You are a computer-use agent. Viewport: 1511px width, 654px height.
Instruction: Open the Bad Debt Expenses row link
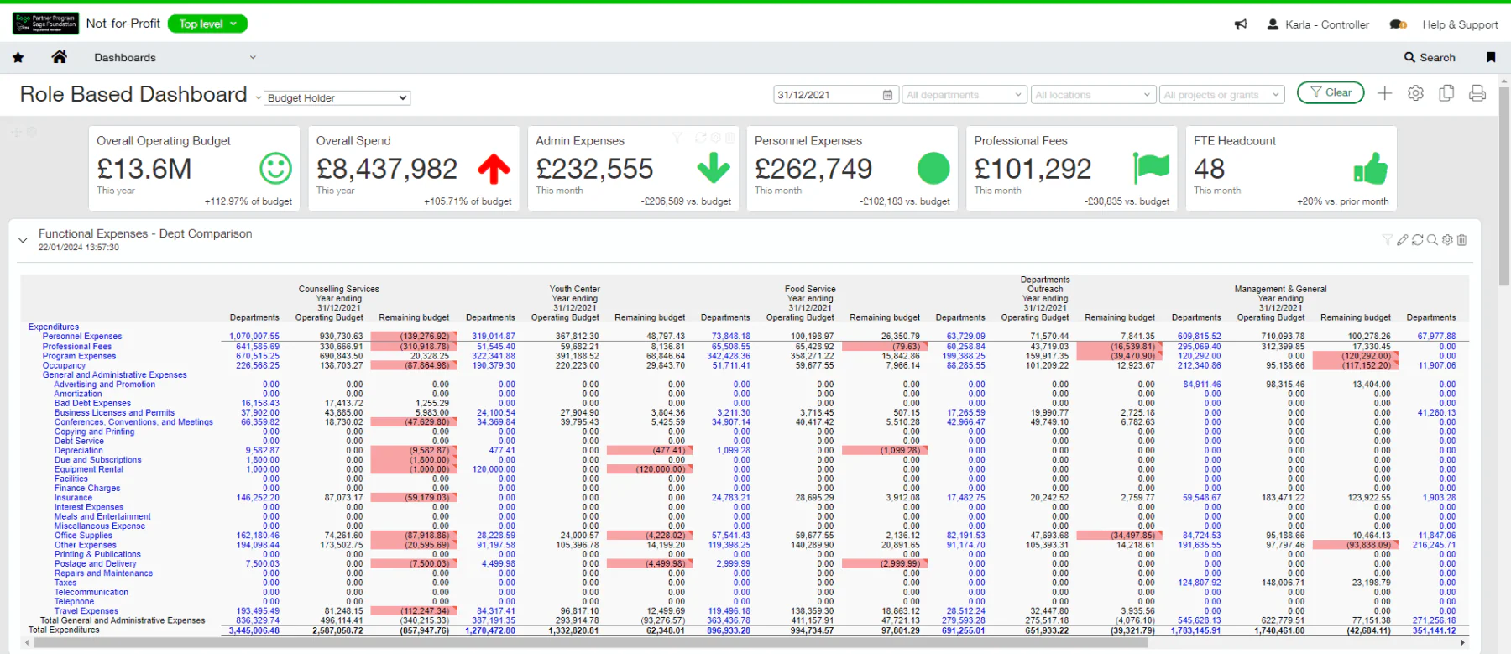(92, 403)
